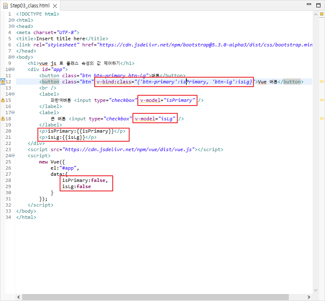Click the vue.js script src URL
Screen dimensions: 325x301
[128, 149]
